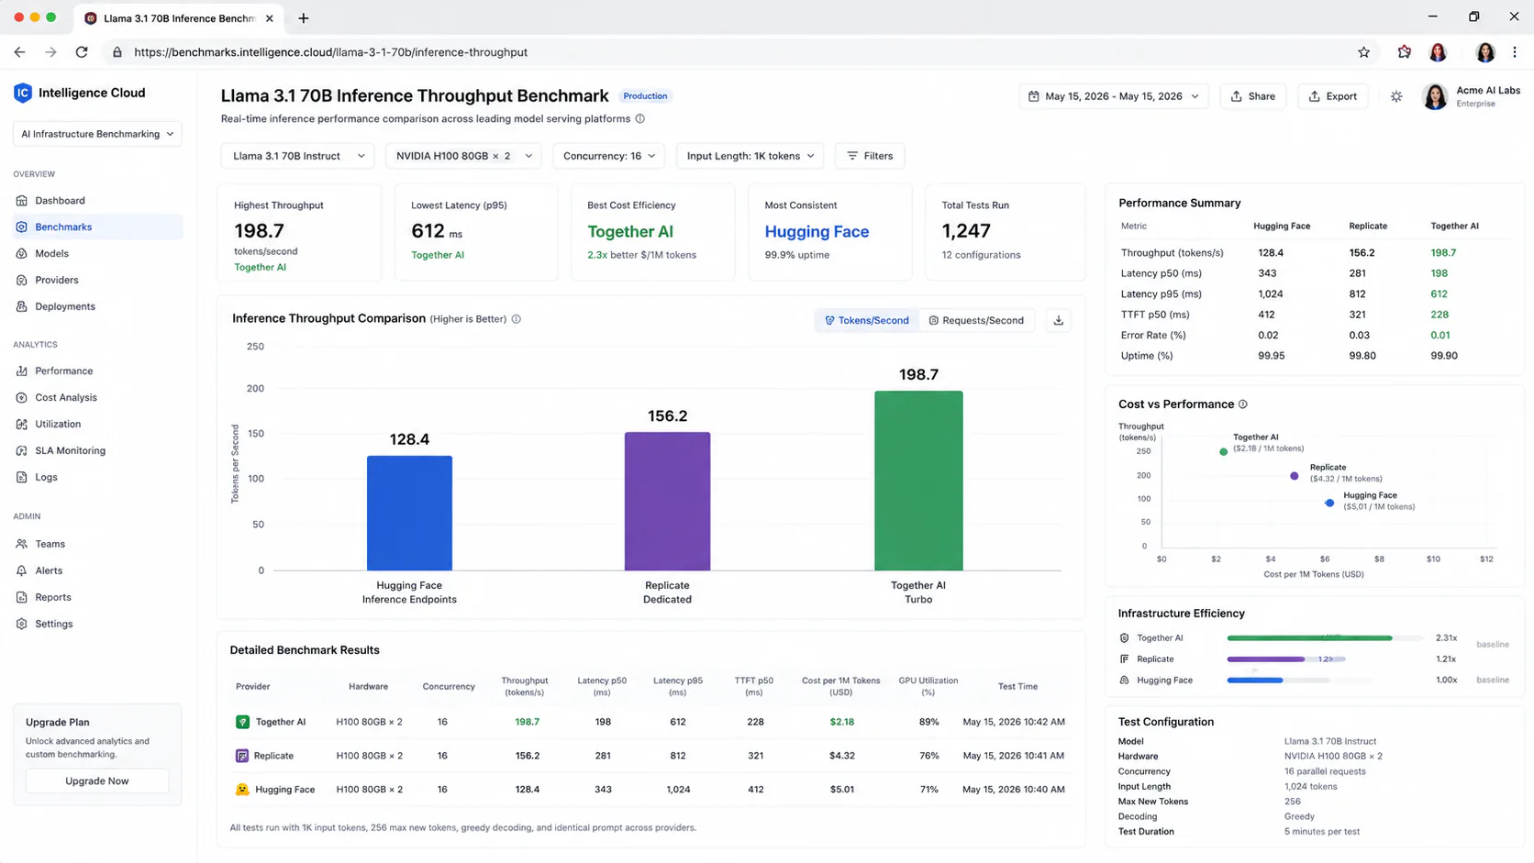Screen dimensions: 1534x863
Task: Bookmark this page with the star icon
Action: (x=1363, y=52)
